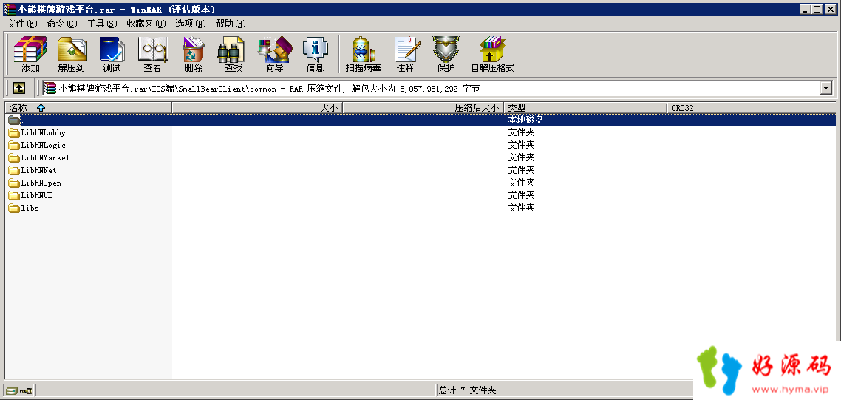Go up one folder level arrow
This screenshot has height=400, width=841.
click(19, 87)
